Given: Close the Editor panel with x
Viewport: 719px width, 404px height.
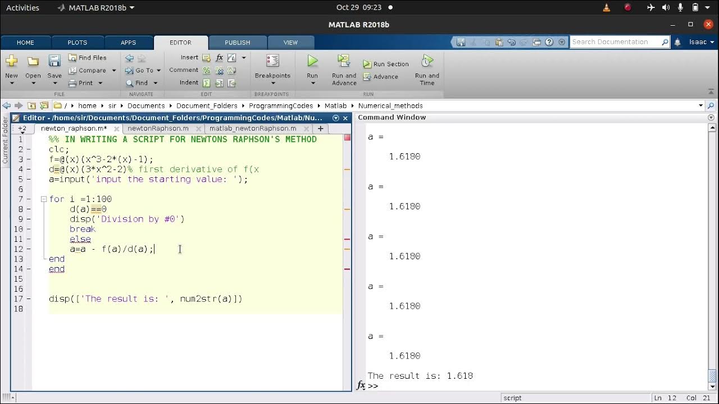Looking at the screenshot, I should point(346,118).
